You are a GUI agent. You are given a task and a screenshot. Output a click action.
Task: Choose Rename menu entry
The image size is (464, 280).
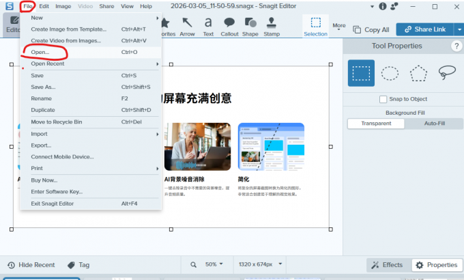tap(91, 98)
